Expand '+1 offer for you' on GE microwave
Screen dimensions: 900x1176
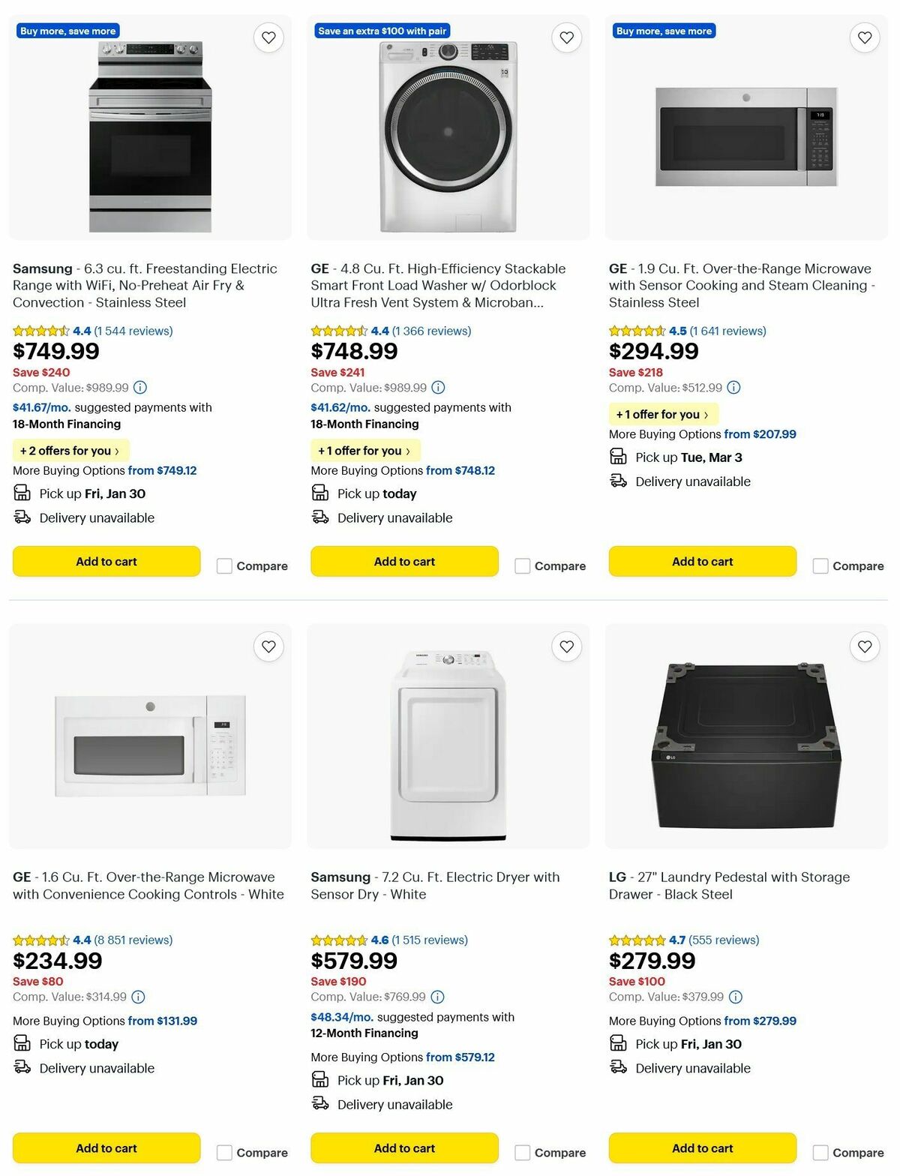(663, 414)
